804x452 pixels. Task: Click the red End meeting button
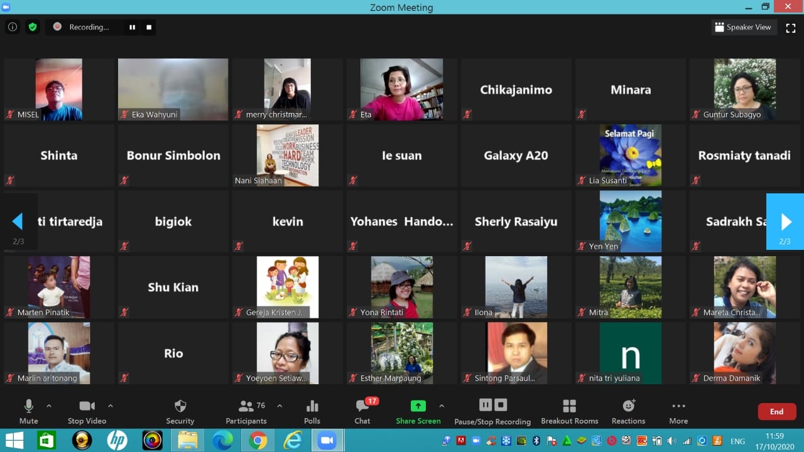pos(776,412)
